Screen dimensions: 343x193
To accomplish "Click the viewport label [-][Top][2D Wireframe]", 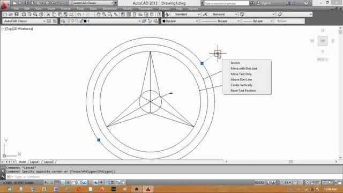I will [x=17, y=28].
